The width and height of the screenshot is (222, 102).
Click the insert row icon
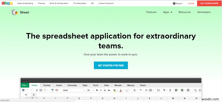point(176,90)
